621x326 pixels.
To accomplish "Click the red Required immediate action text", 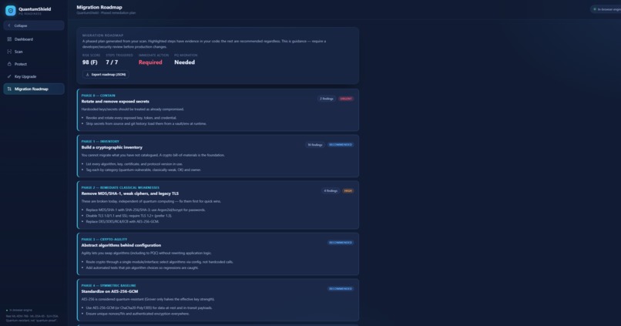I will click(x=150, y=62).
